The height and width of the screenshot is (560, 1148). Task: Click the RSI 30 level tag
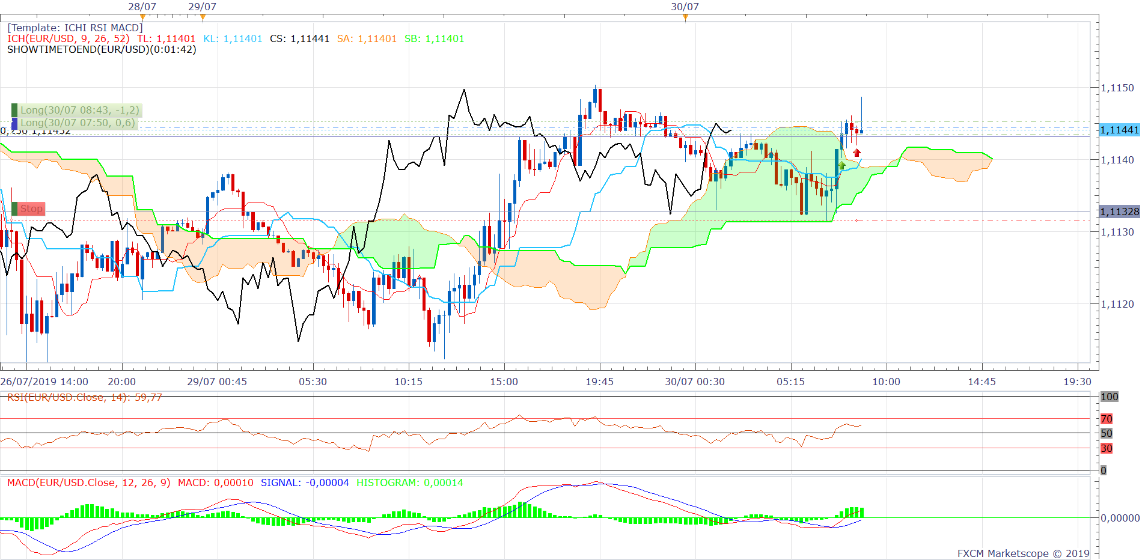pyautogui.click(x=1107, y=448)
